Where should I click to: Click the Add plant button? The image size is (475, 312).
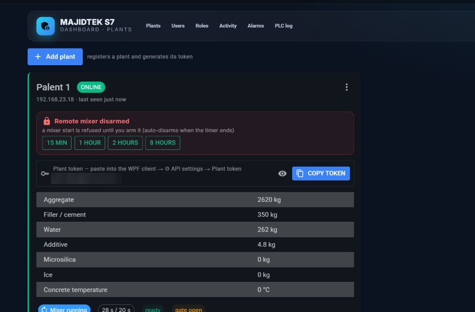click(x=55, y=57)
